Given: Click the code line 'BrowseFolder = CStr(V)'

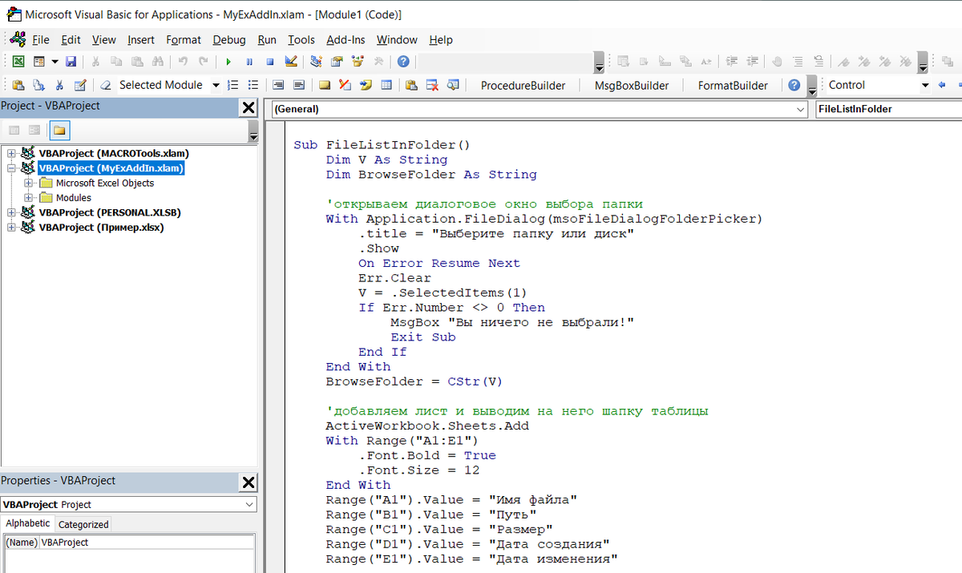Looking at the screenshot, I should pyautogui.click(x=414, y=381).
